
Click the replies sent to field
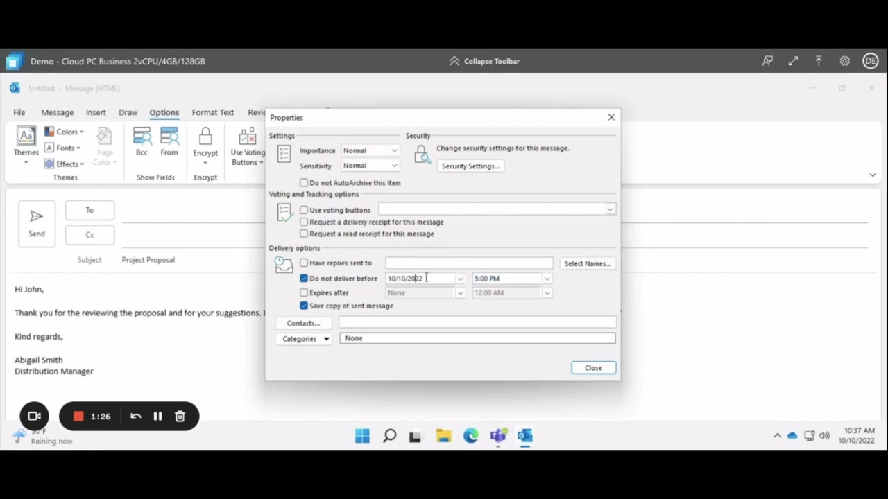pyautogui.click(x=469, y=263)
